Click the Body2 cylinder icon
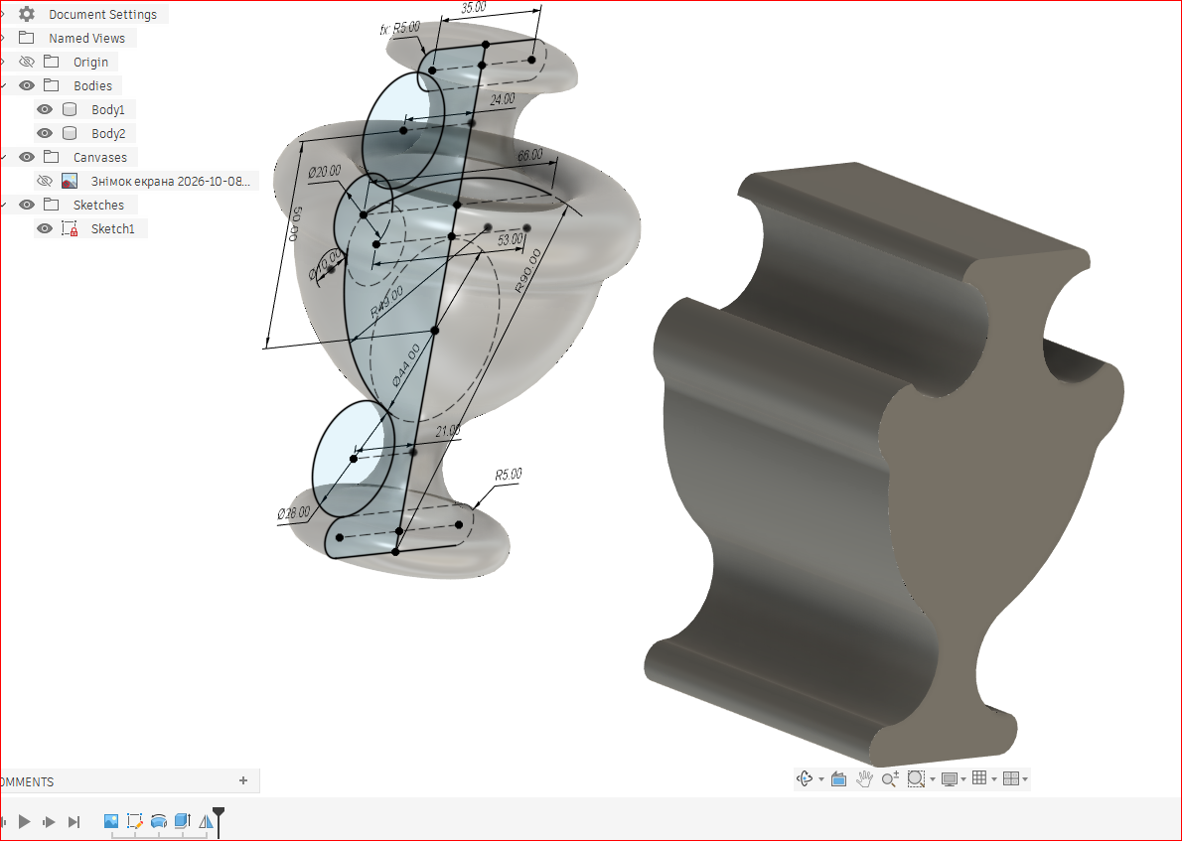Screen dimensions: 1182x841 (x=70, y=133)
